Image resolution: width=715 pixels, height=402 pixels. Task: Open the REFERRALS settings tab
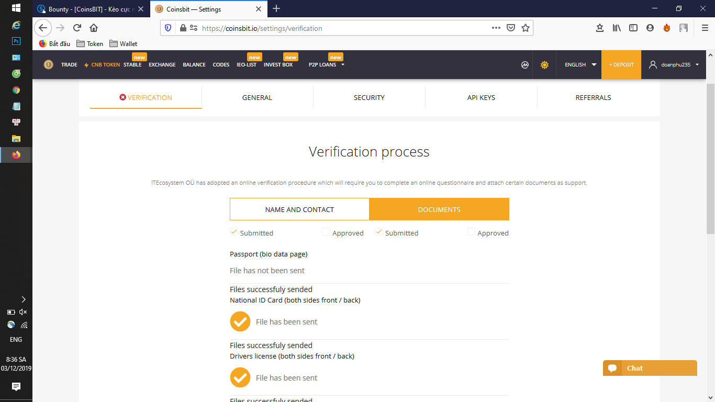[593, 97]
